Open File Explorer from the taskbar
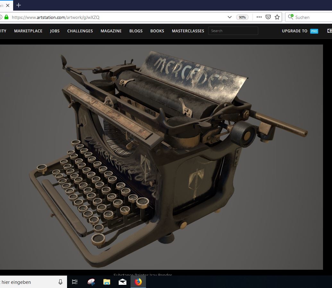Screen dimensions: 332x288 click(106, 282)
